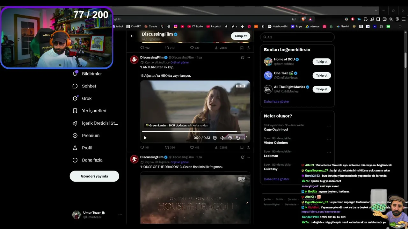This screenshot has height=229, width=408.
Task: Open the browser tab list dropdown arrow
Action: 376,10
